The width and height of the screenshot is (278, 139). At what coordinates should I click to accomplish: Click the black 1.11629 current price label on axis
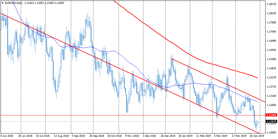point(271,121)
